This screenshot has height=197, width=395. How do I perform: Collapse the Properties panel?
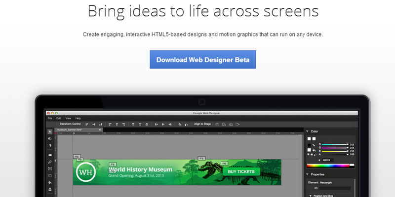pyautogui.click(x=307, y=174)
